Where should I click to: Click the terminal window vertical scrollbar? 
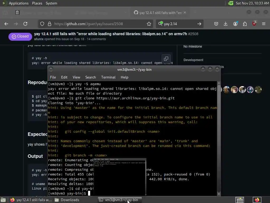tap(219, 138)
